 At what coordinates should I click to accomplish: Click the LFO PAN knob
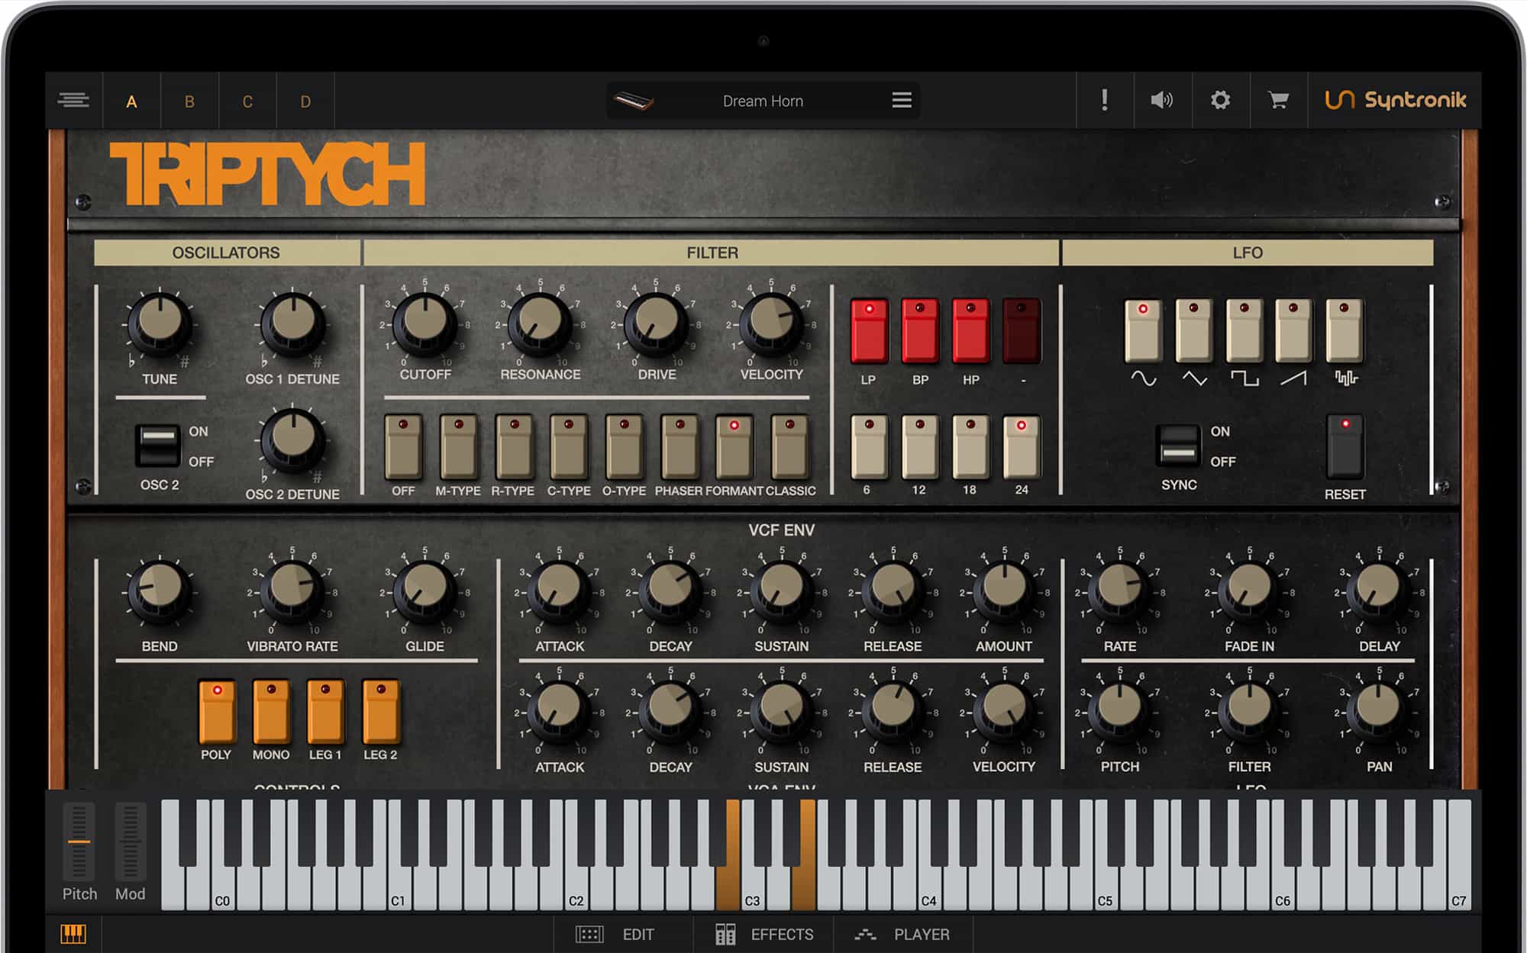[1378, 711]
